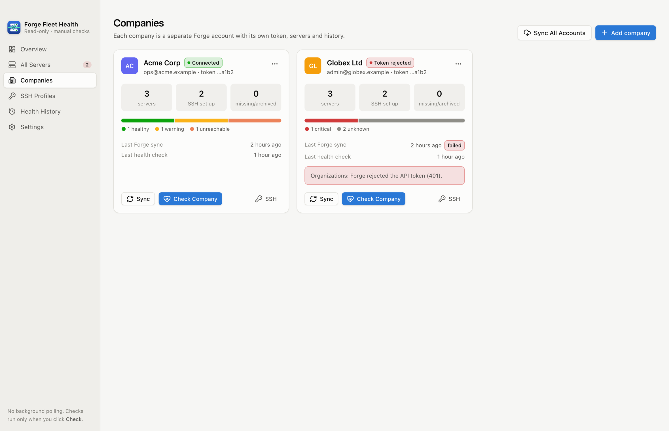Viewport: 669px width, 431px height.
Task: Click the yellow warning segment of Acme bar
Action: 201,121
